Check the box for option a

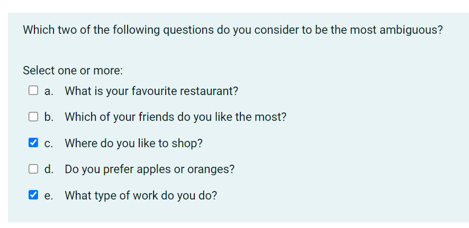tap(33, 90)
